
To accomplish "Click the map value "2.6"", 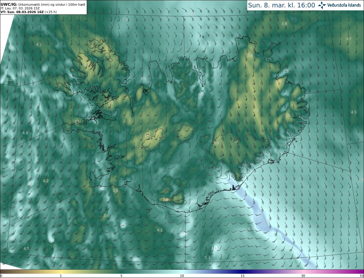I will click(250, 55).
